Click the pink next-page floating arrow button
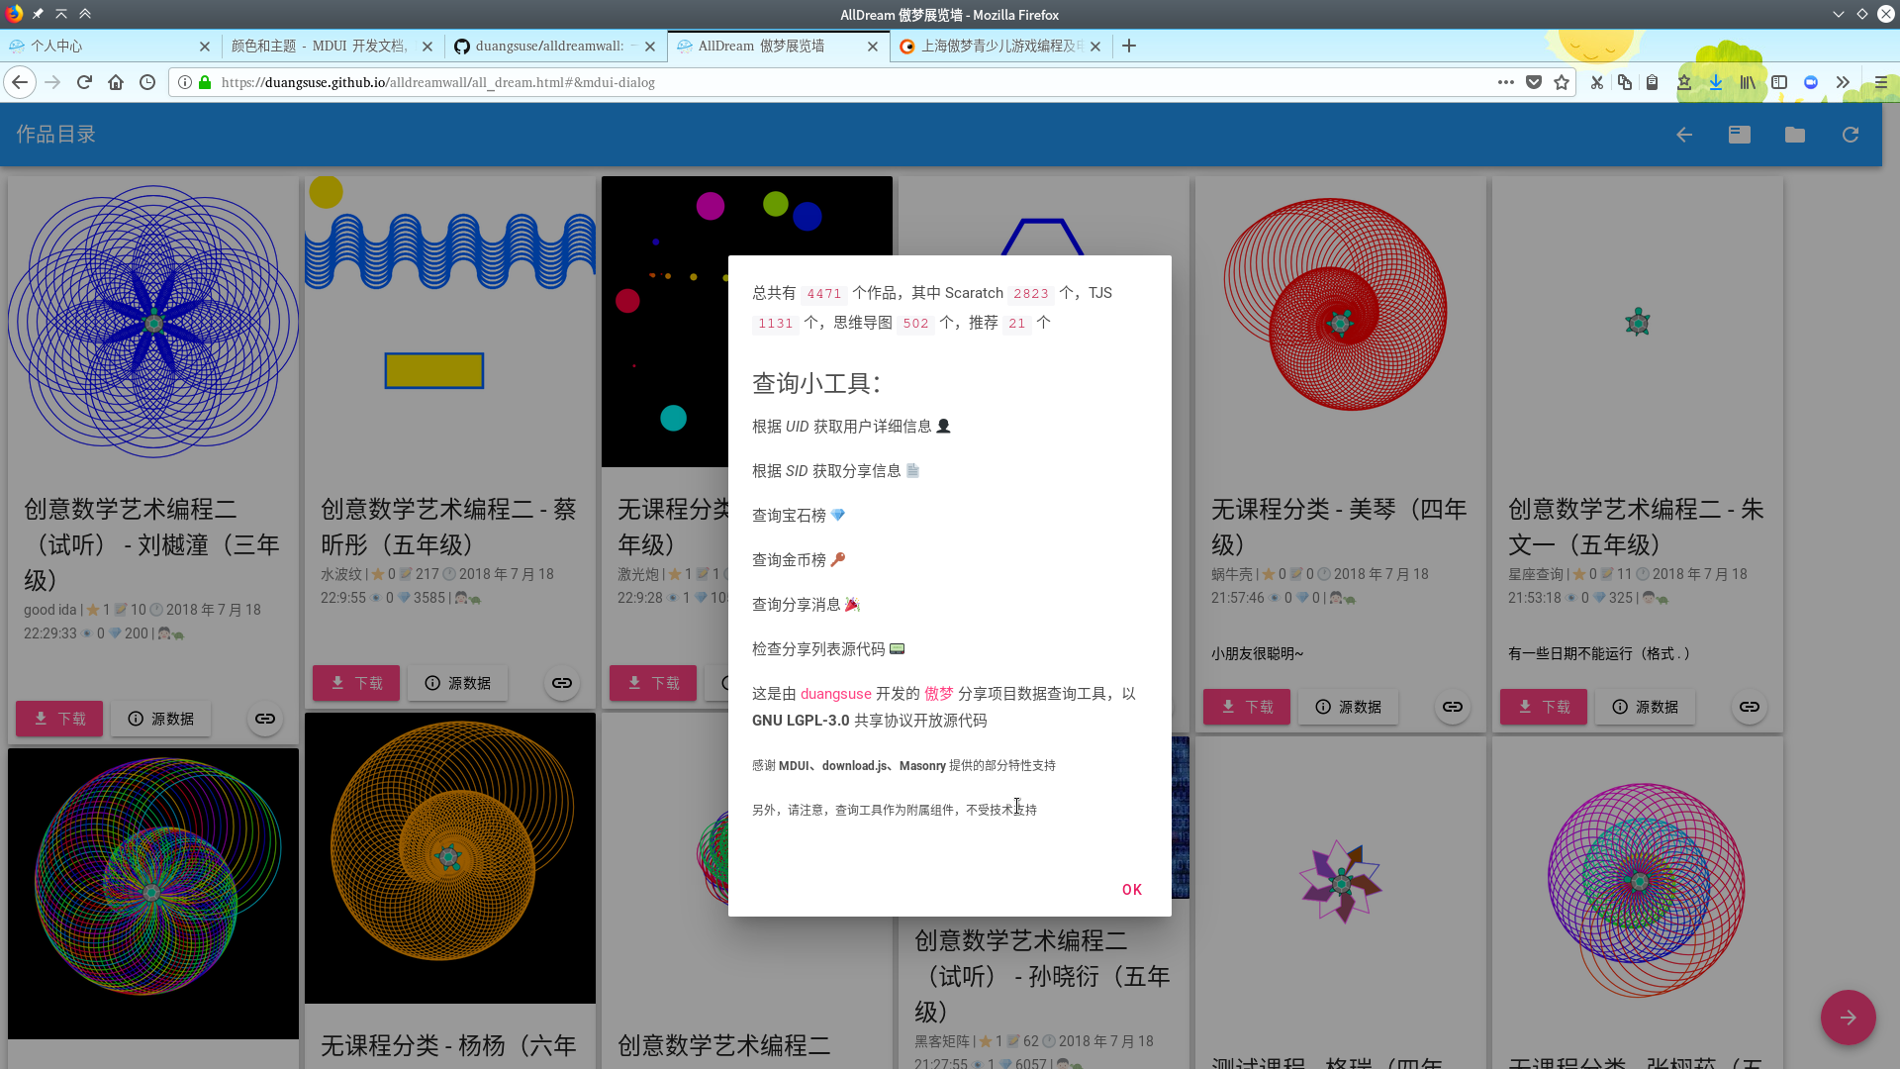Image resolution: width=1900 pixels, height=1069 pixels. pyautogui.click(x=1848, y=1018)
